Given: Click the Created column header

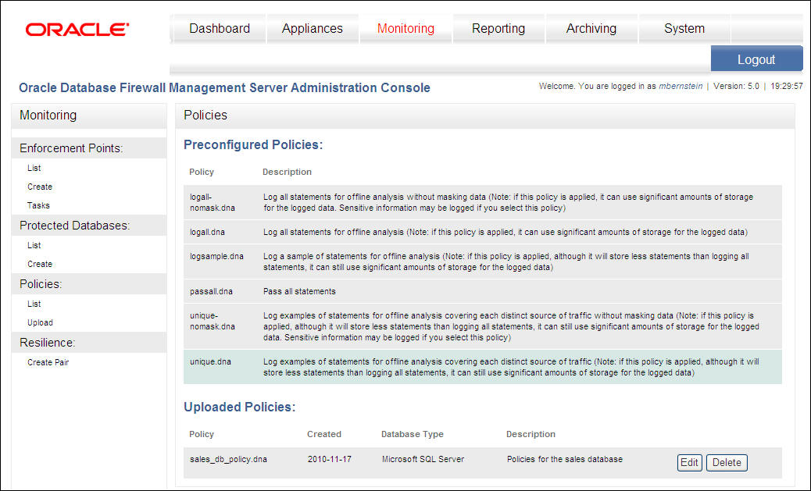Looking at the screenshot, I should [x=324, y=434].
